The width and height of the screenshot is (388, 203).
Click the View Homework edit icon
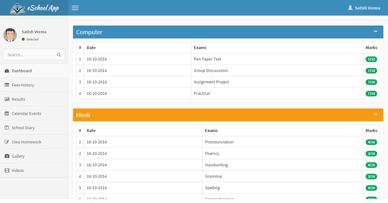click(7, 142)
